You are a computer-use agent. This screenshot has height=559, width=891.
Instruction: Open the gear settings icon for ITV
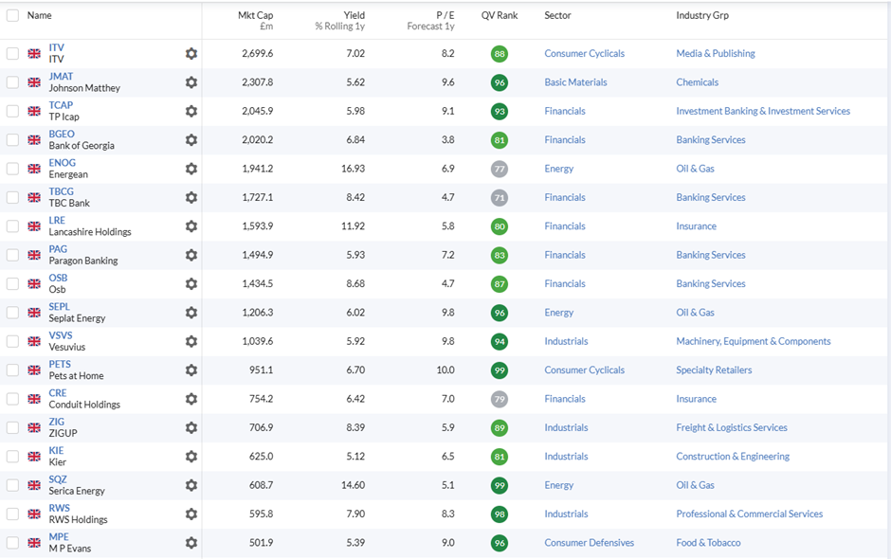[191, 53]
